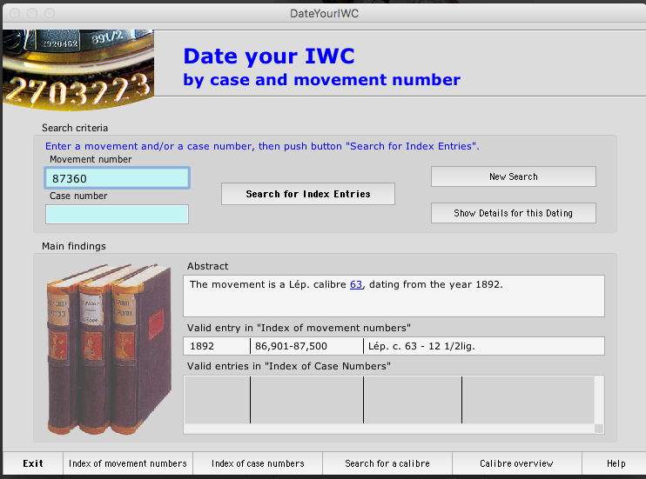Open Index of movement numbers
This screenshot has height=479, width=646.
(x=128, y=463)
